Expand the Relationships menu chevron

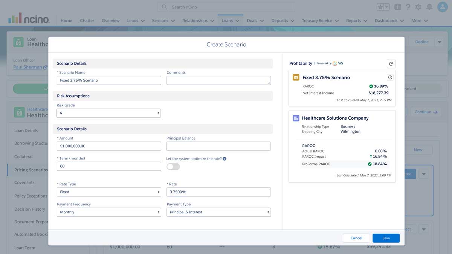pos(212,21)
